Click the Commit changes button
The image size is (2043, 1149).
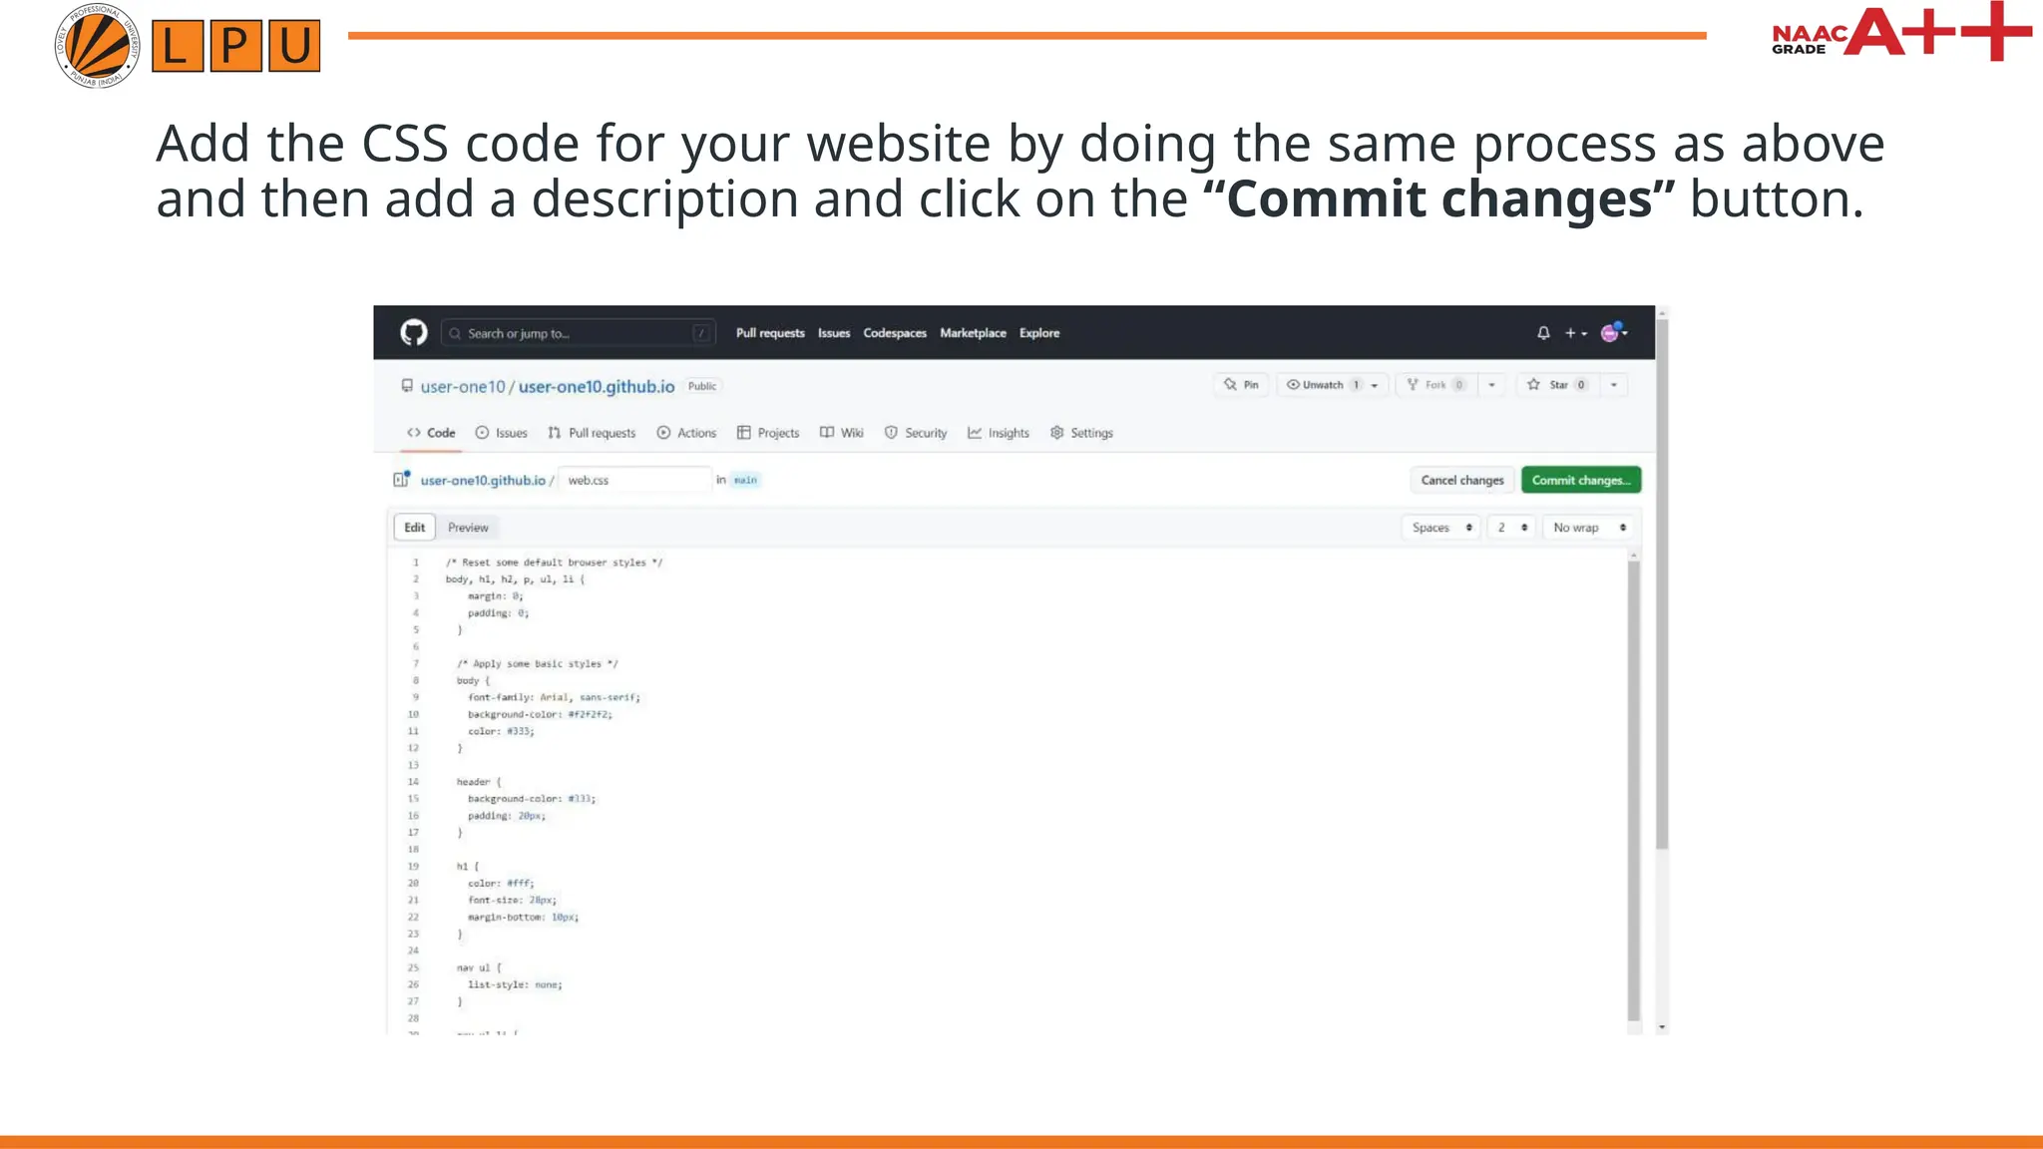[1580, 480]
